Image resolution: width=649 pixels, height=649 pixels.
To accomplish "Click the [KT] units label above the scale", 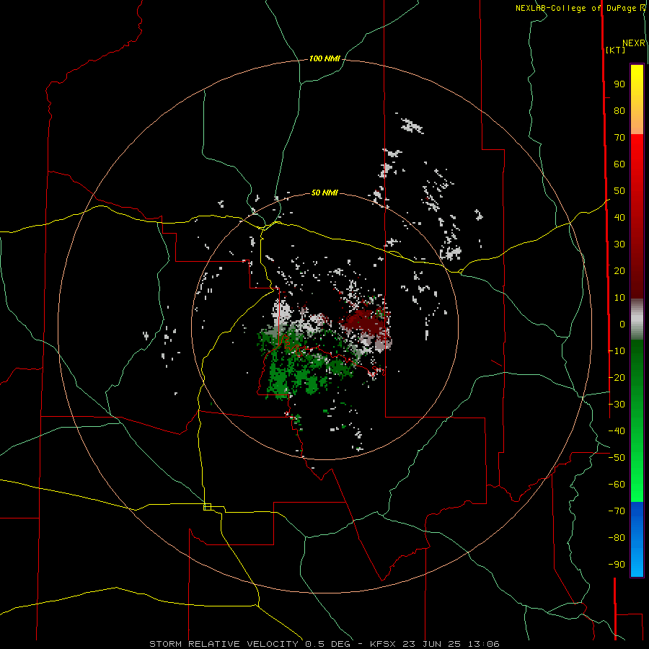I will tap(616, 50).
